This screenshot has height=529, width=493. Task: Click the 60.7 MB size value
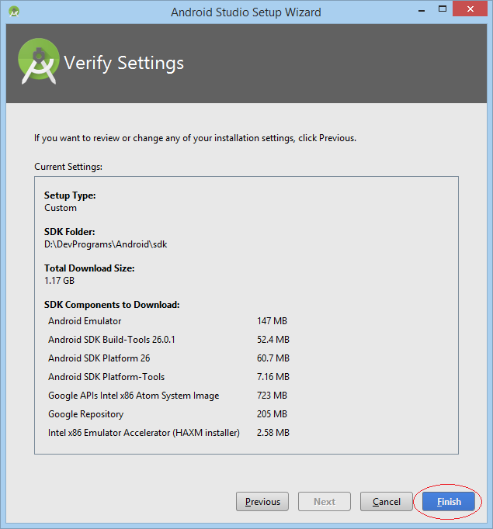click(x=273, y=358)
